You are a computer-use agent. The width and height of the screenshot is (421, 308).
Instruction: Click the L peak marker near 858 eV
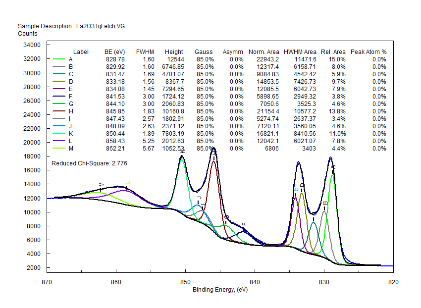point(127,183)
